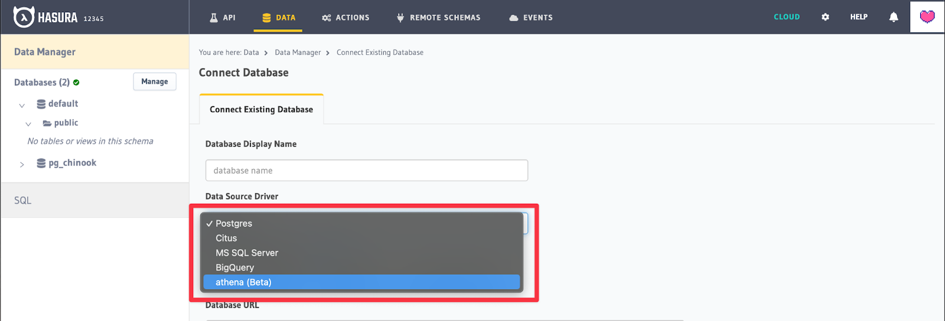Click the version 12345 label
Viewport: 945px width, 321px height.
click(x=93, y=19)
